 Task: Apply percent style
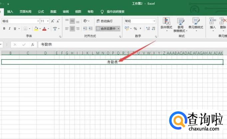point(135,29)
